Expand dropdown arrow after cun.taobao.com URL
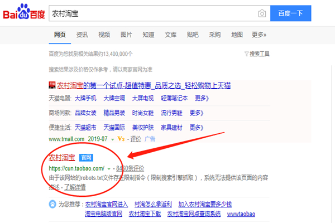Viewport: 335px width, 223px height. pyautogui.click(x=109, y=169)
